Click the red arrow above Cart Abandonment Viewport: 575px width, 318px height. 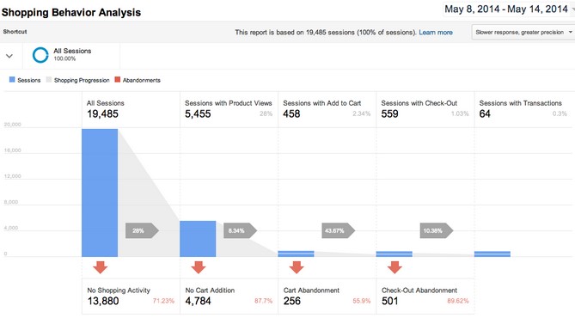[297, 267]
